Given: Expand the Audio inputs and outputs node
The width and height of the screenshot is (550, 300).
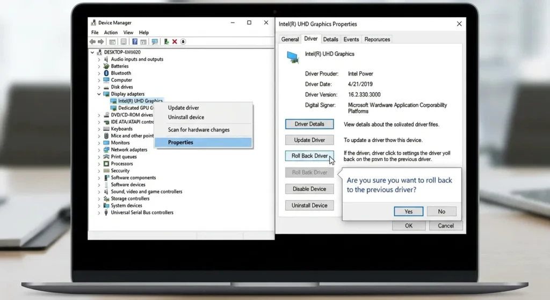Looking at the screenshot, I should point(99,60).
